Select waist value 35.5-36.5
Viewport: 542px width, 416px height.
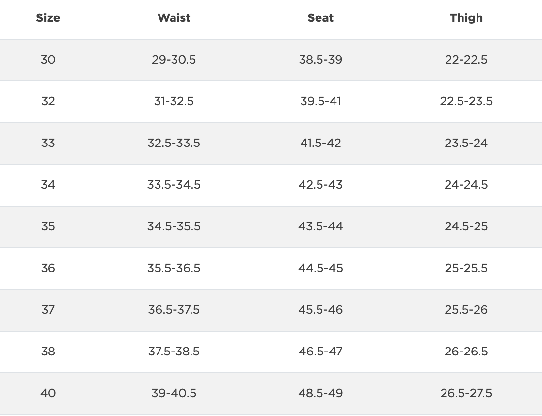[174, 268]
